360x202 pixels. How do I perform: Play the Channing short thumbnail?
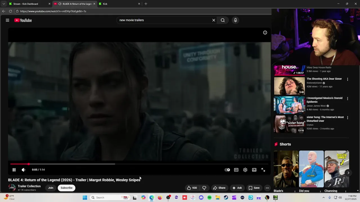tap(337, 169)
